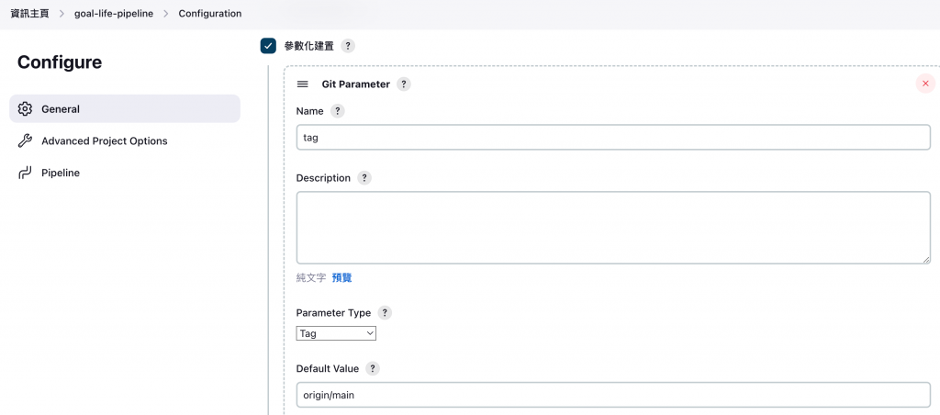Remove the Git Parameter with red X
940x415 pixels.
click(x=924, y=84)
